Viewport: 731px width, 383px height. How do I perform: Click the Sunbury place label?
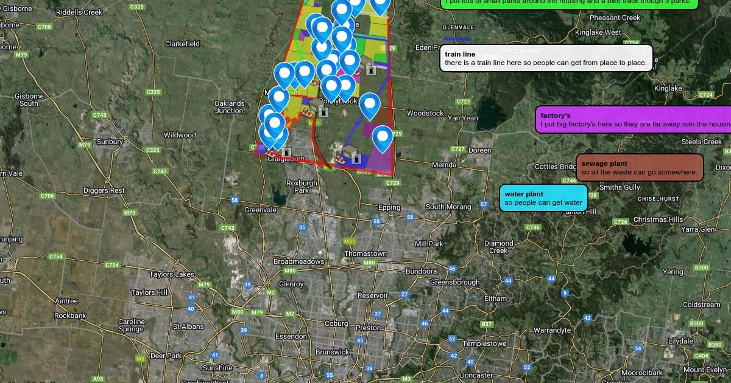pos(110,142)
